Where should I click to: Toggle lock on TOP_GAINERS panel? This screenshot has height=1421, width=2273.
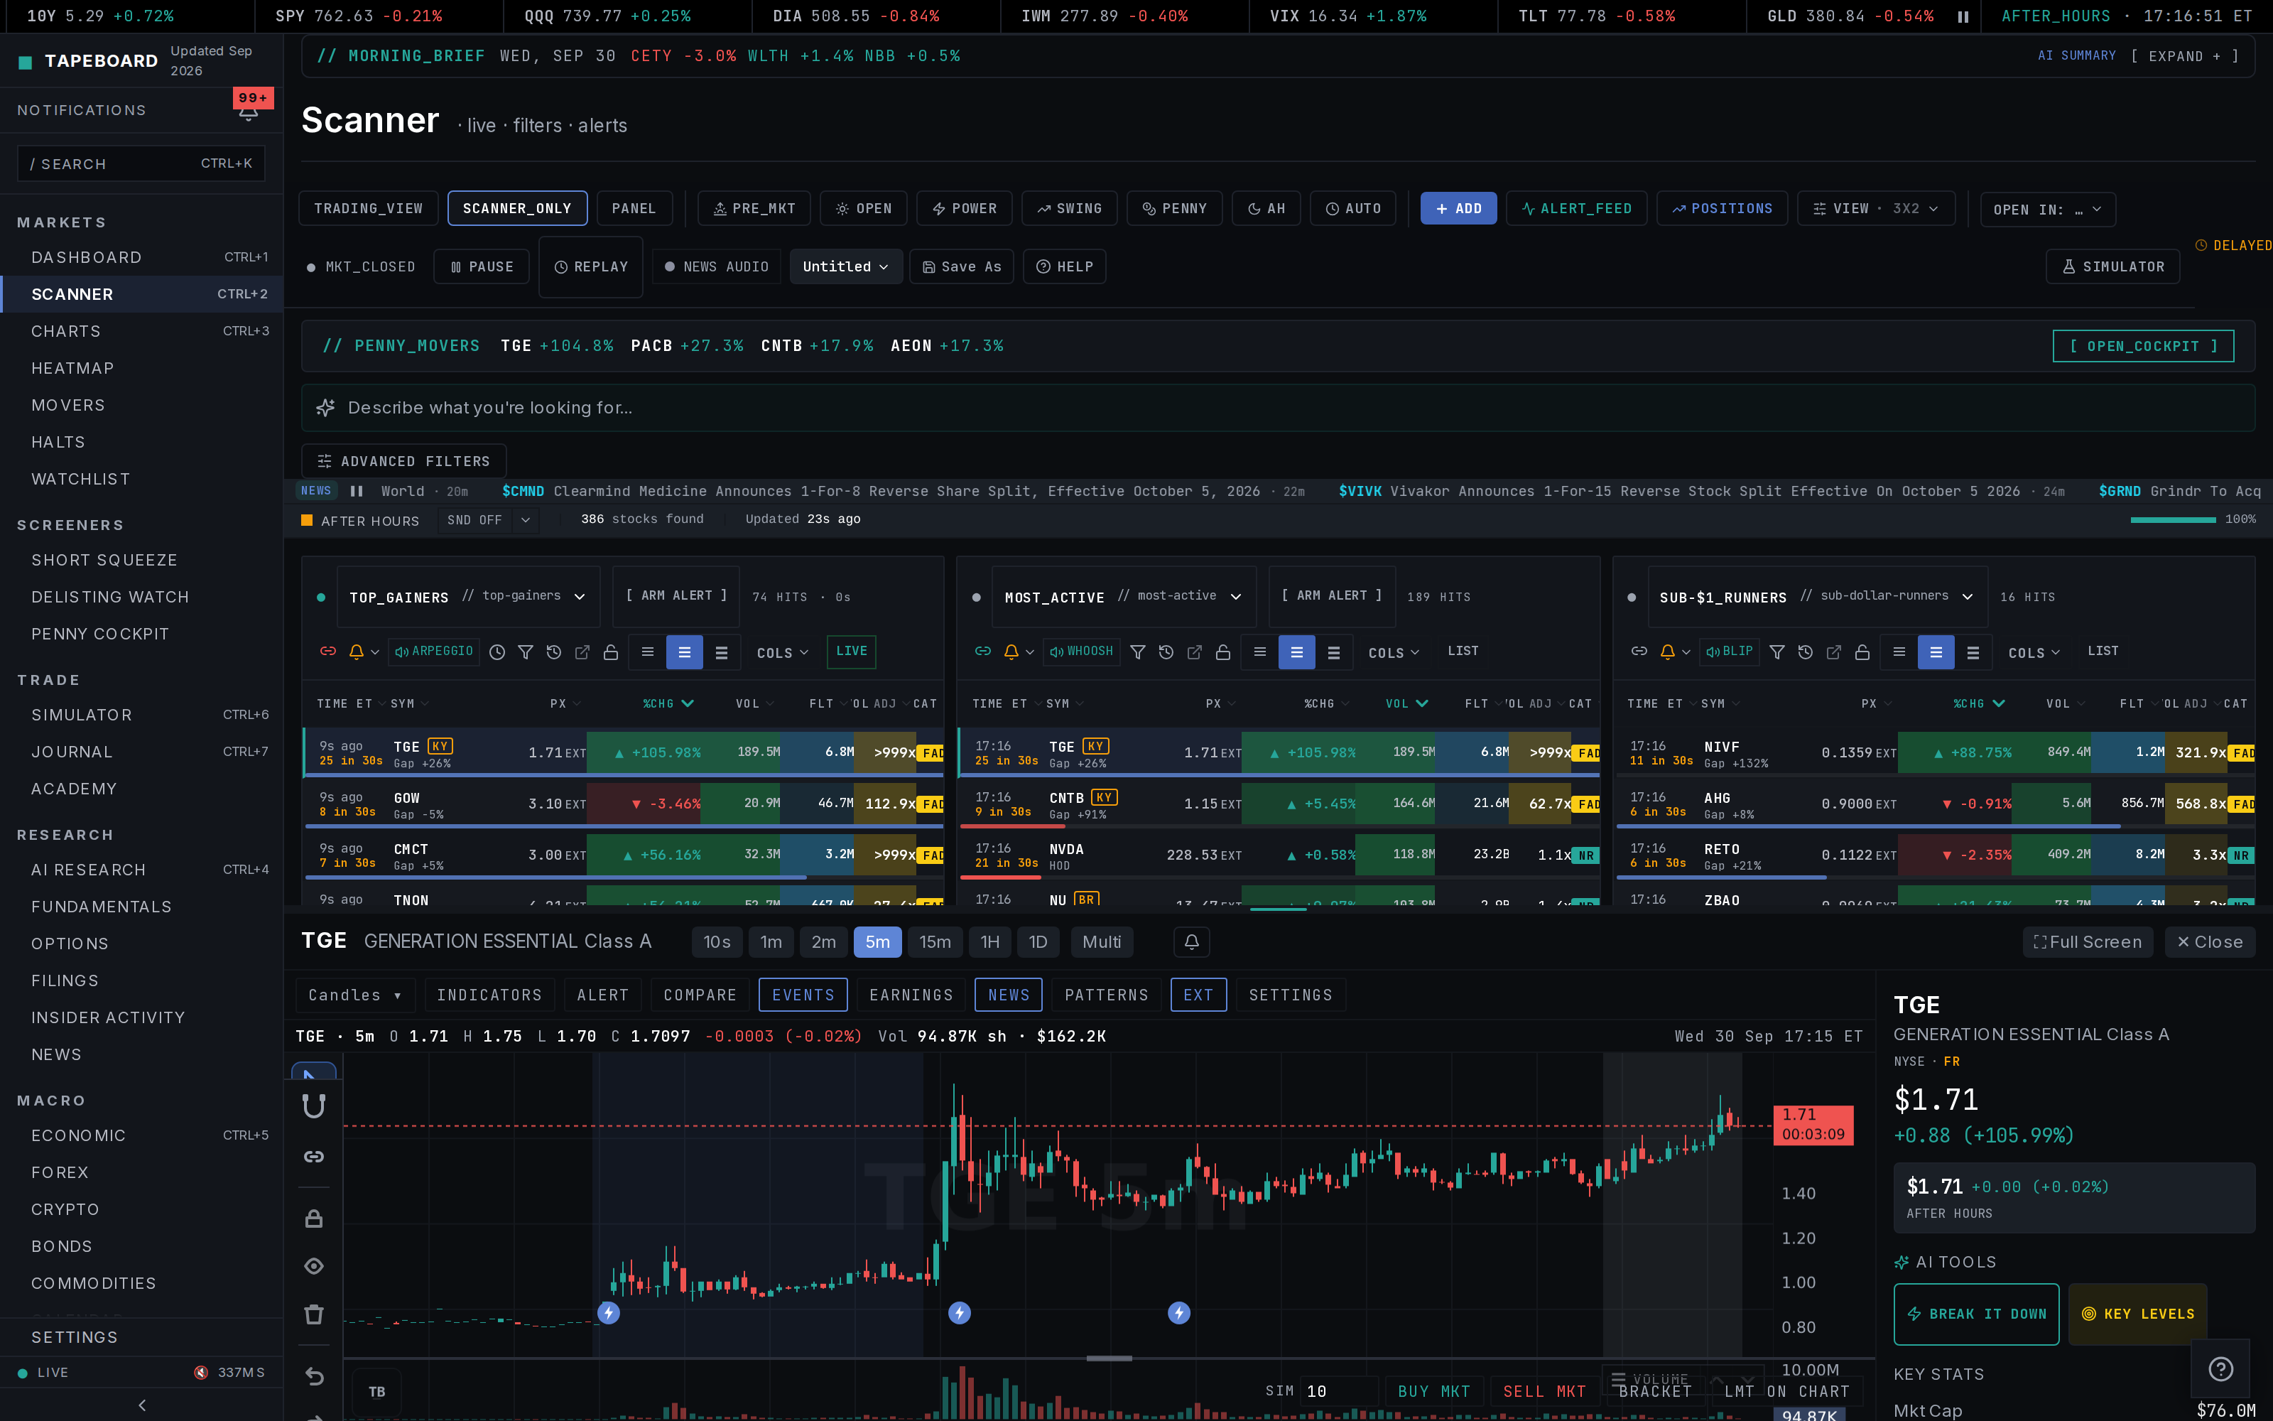(x=611, y=652)
